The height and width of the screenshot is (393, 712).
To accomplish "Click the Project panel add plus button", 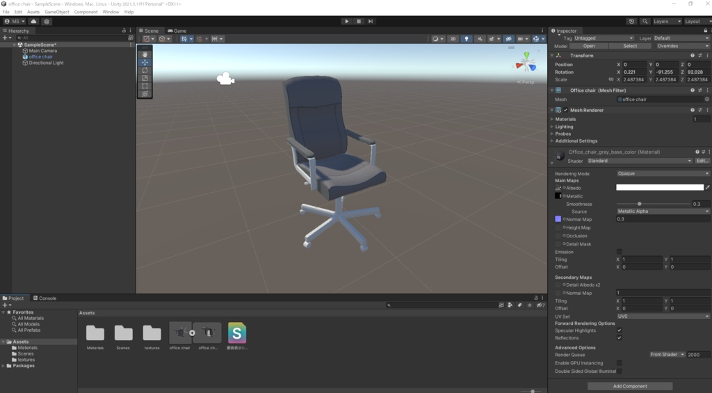I will click(5, 305).
